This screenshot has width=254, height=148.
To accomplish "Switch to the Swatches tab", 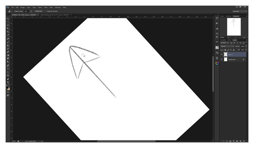I will (x=228, y=16).
